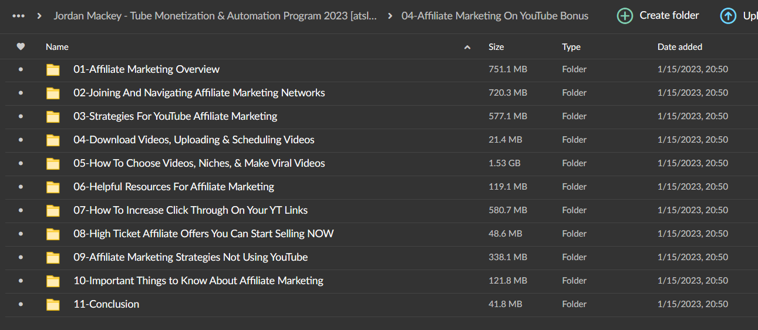Click the 720.3 MB size value
This screenshot has height=330, width=758.
click(x=508, y=93)
